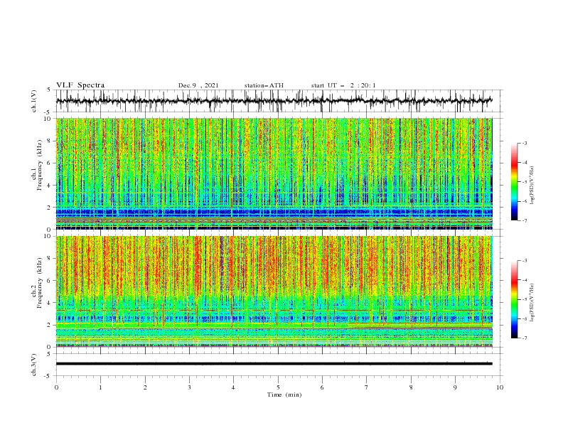
Task: Click the "ch.2 Frequency (kHz)" axis label
Action: tap(37, 283)
